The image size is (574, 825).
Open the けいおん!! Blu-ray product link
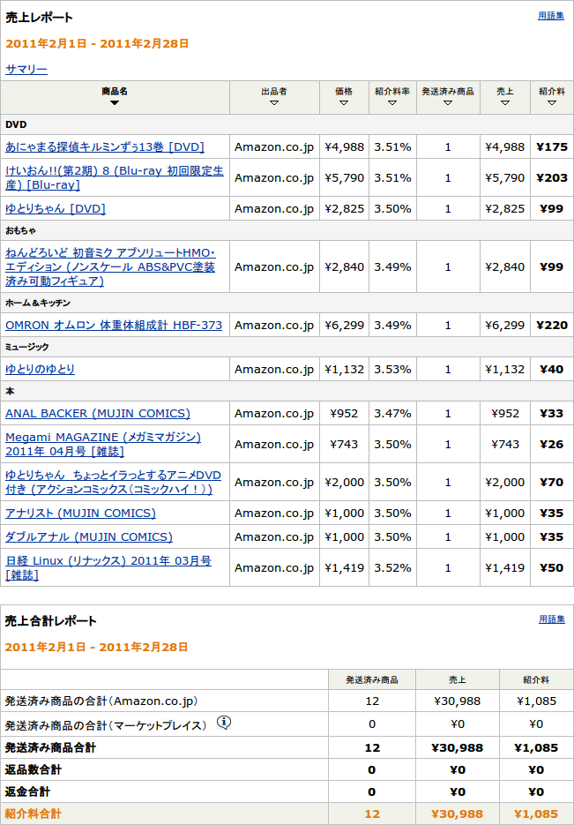[114, 177]
